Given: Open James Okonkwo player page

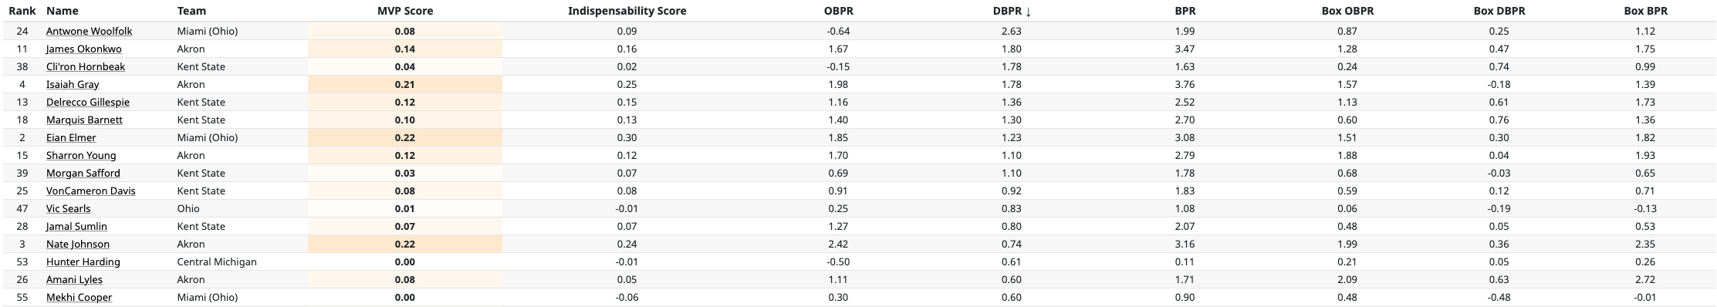Looking at the screenshot, I should [x=83, y=49].
